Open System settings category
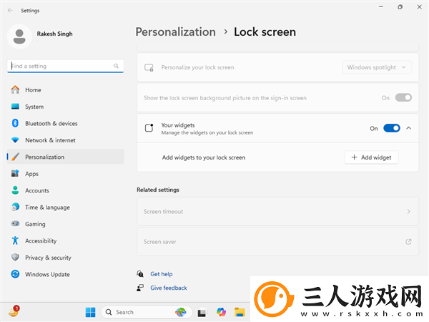The width and height of the screenshot is (429, 322). 65,107
